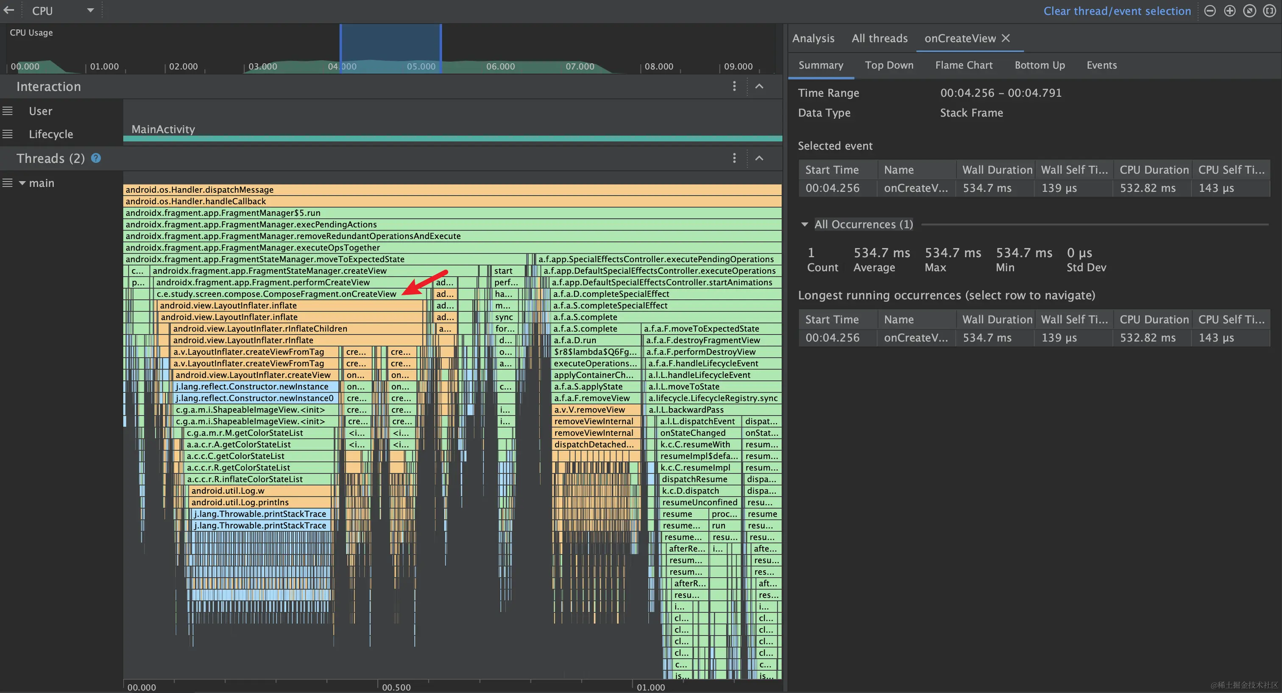Click the reset zoom icon

1250,11
